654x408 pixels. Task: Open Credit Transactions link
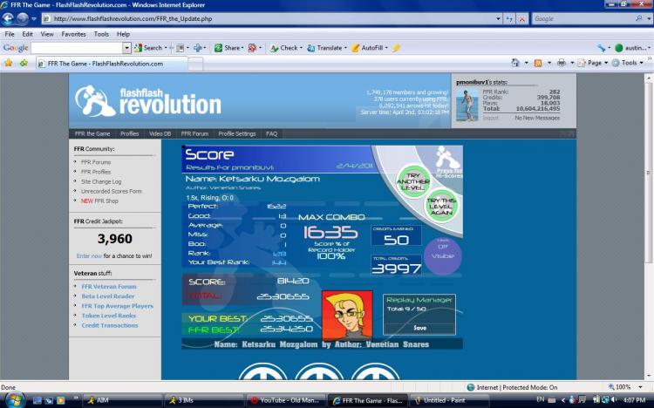[x=110, y=325]
